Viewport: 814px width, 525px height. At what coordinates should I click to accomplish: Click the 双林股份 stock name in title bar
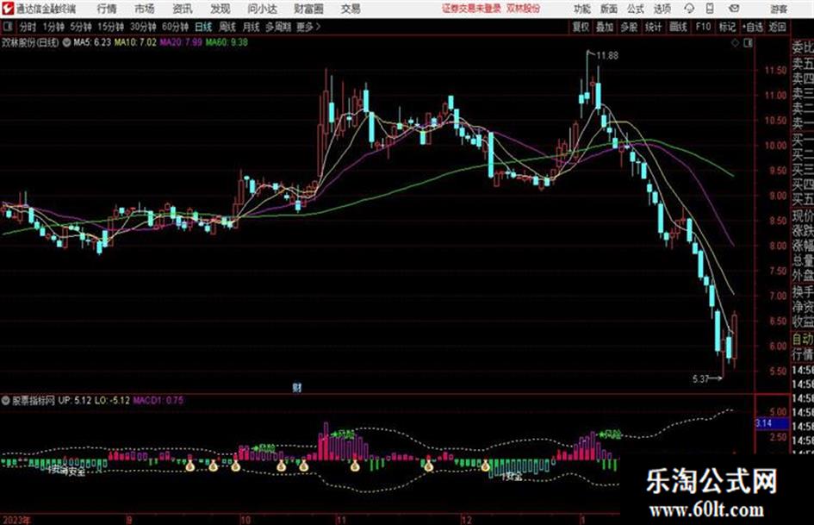pos(524,9)
